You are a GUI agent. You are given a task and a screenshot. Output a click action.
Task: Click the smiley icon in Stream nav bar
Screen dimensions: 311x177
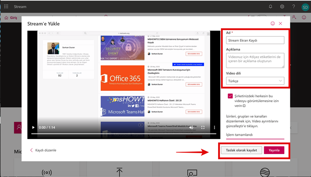[x=304, y=17]
